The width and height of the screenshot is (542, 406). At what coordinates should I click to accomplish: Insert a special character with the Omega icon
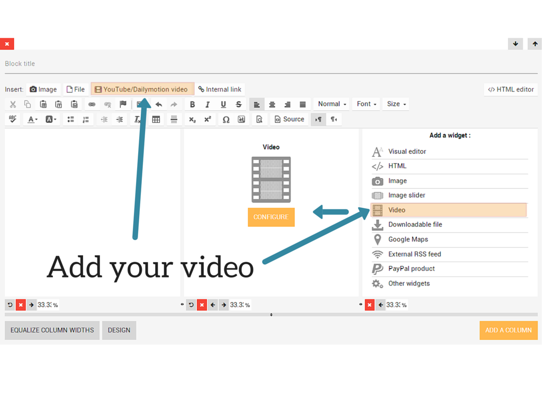click(x=226, y=119)
